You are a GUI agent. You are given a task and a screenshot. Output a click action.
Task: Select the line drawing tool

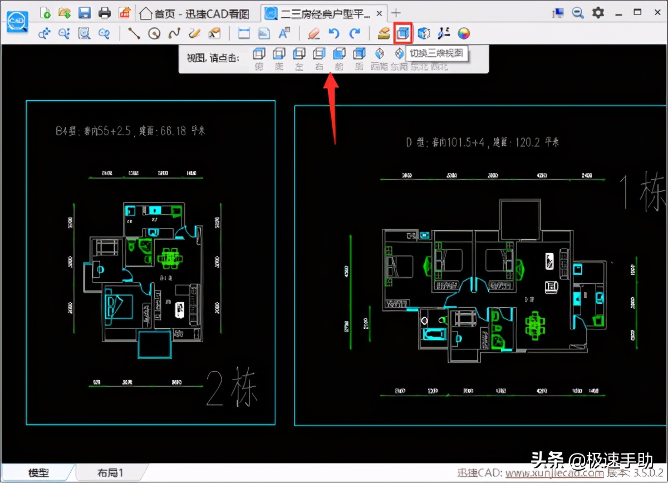[134, 33]
